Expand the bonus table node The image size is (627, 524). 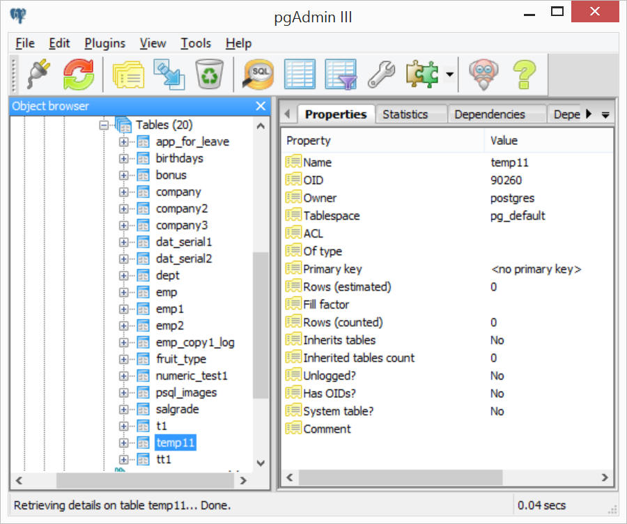123,176
